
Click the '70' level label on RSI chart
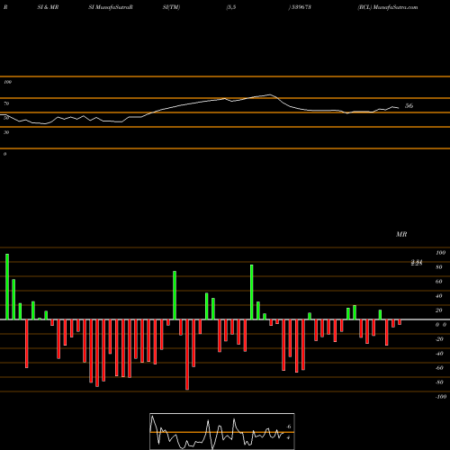[x=6, y=103]
